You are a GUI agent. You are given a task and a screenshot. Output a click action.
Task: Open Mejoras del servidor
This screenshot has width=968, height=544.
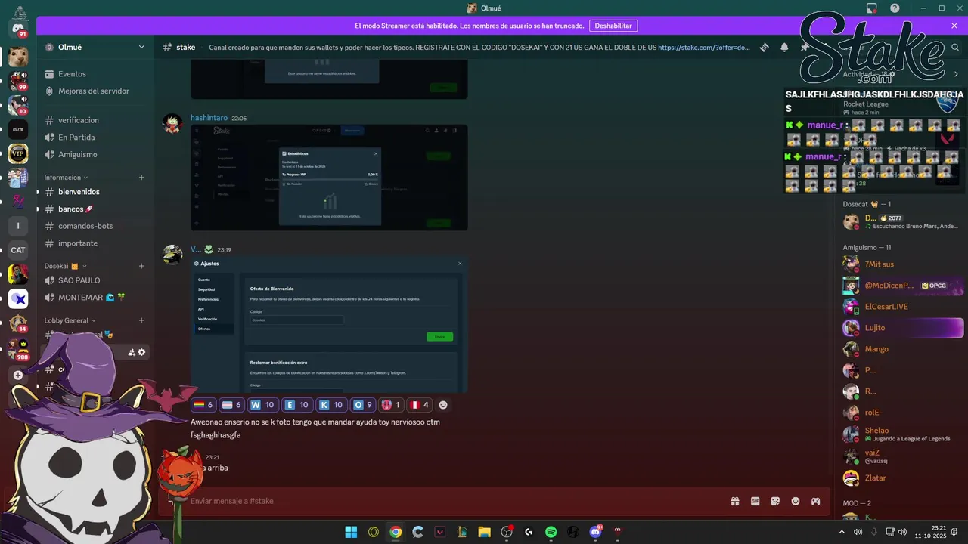tap(96, 91)
